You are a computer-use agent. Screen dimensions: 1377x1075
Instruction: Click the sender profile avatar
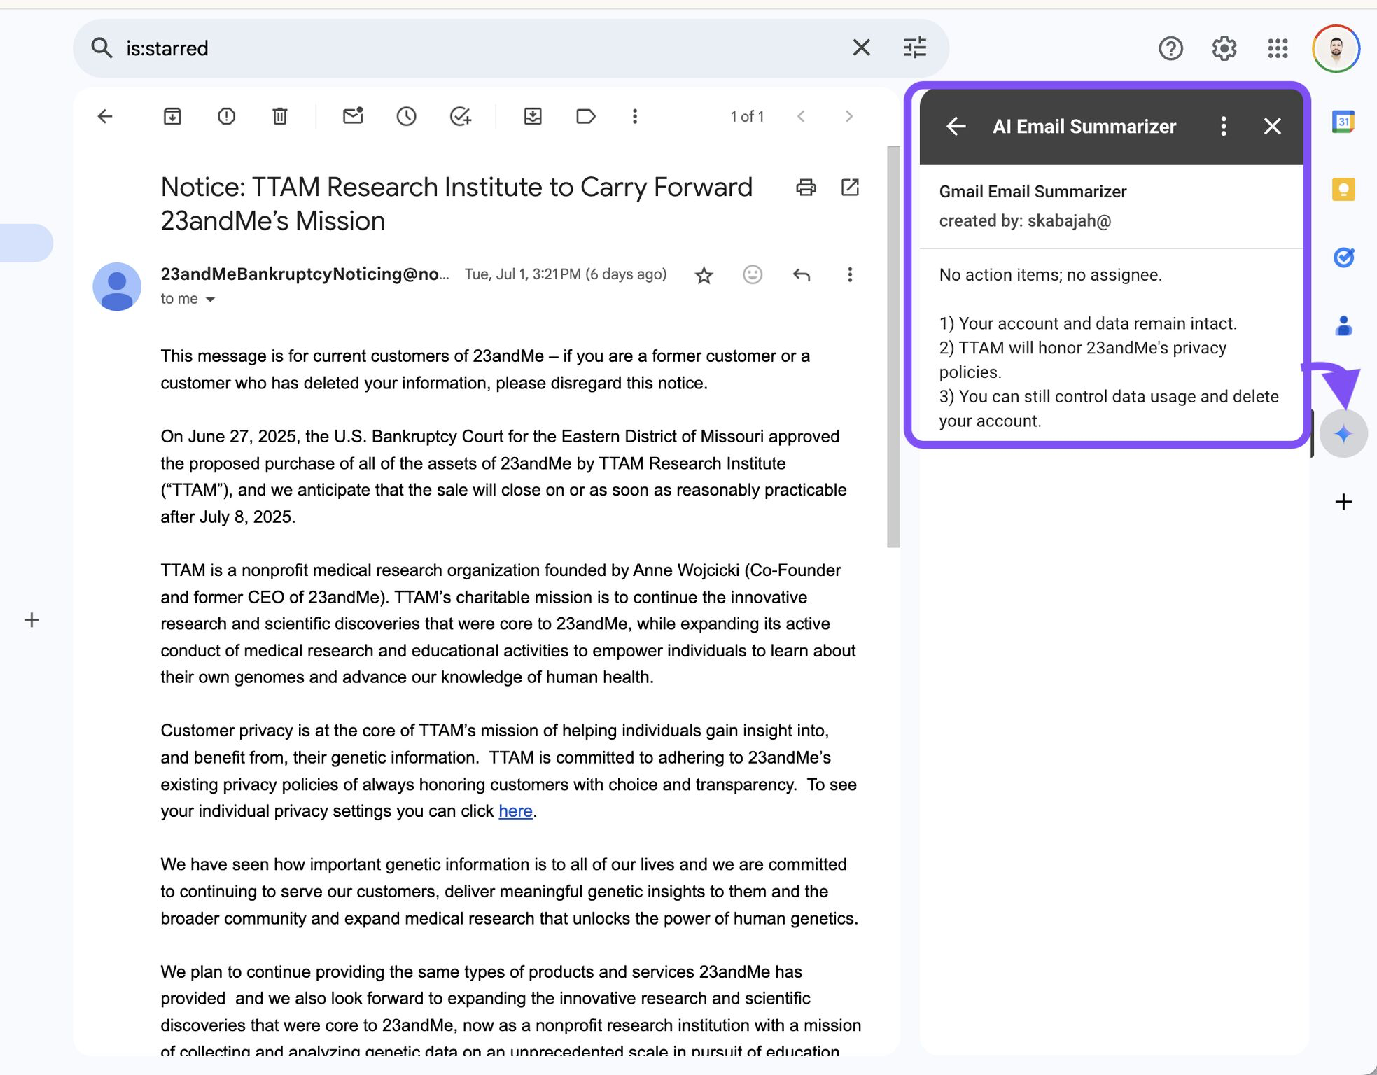click(x=117, y=286)
